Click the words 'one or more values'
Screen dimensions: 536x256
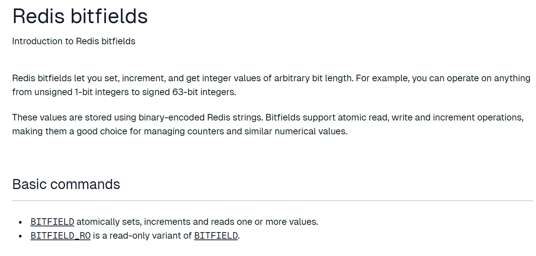[x=282, y=222]
